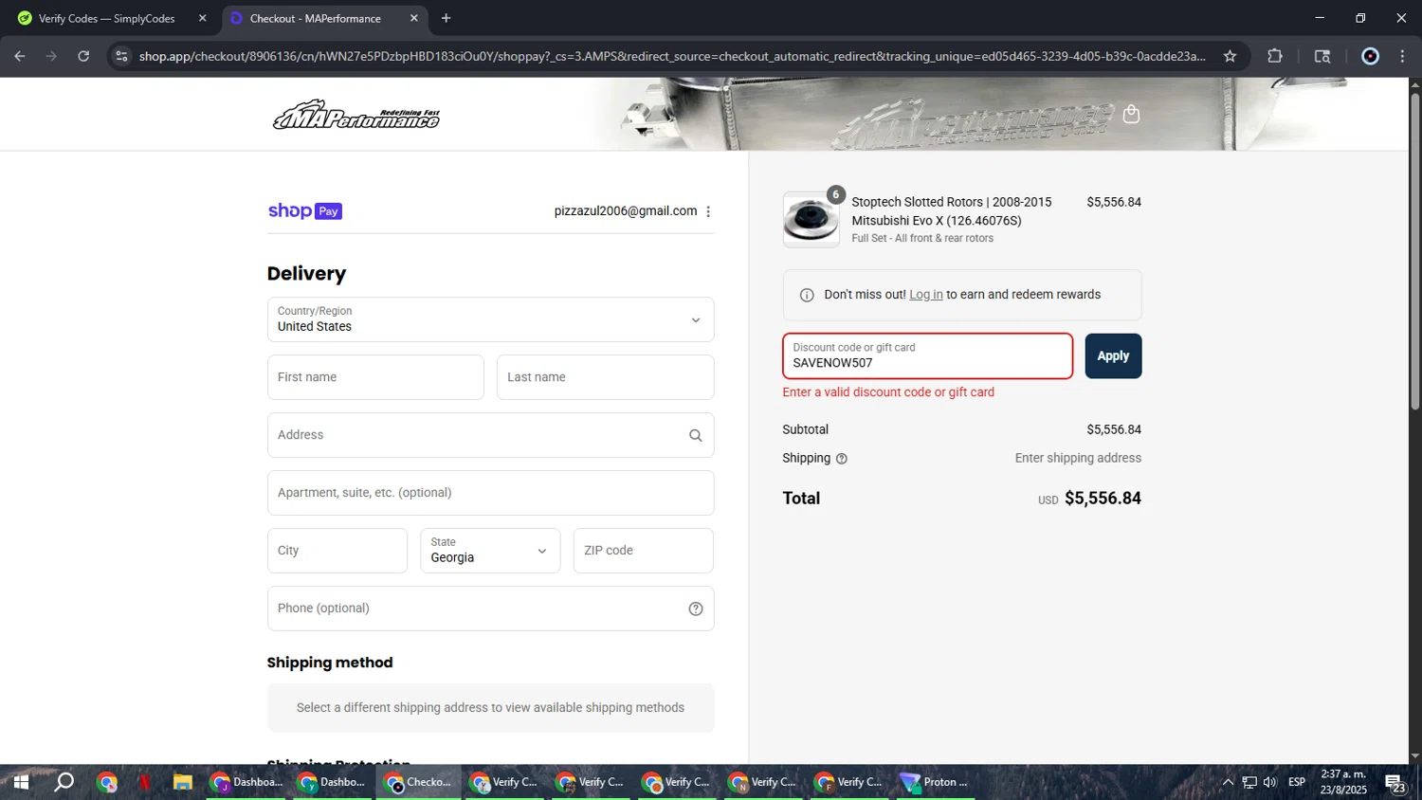
Task: Close the Checkout - MAPerformance tab
Action: tap(414, 18)
